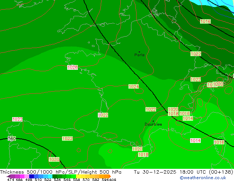Select the 1022 label on the western map edge

[17, 119]
